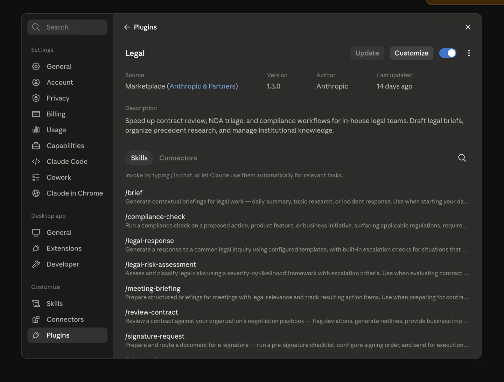Viewport: 504px width, 382px height.
Task: Open the Developer settings page
Action: [67, 264]
